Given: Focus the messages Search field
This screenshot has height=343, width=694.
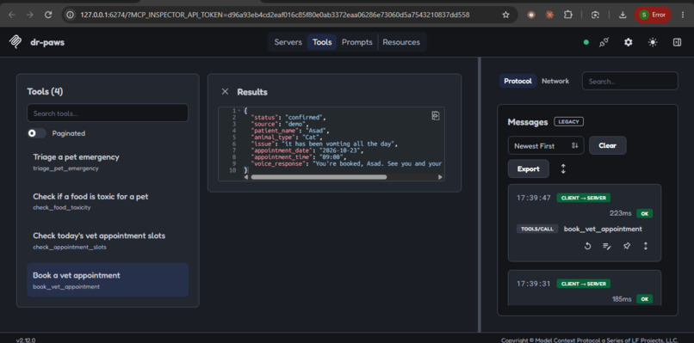Looking at the screenshot, I should (629, 82).
